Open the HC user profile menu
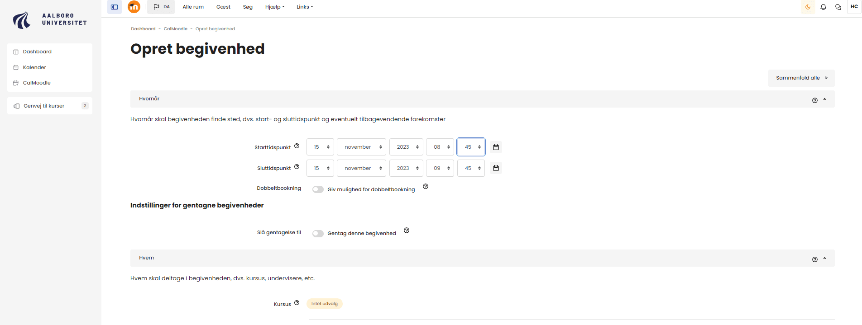 pyautogui.click(x=854, y=7)
